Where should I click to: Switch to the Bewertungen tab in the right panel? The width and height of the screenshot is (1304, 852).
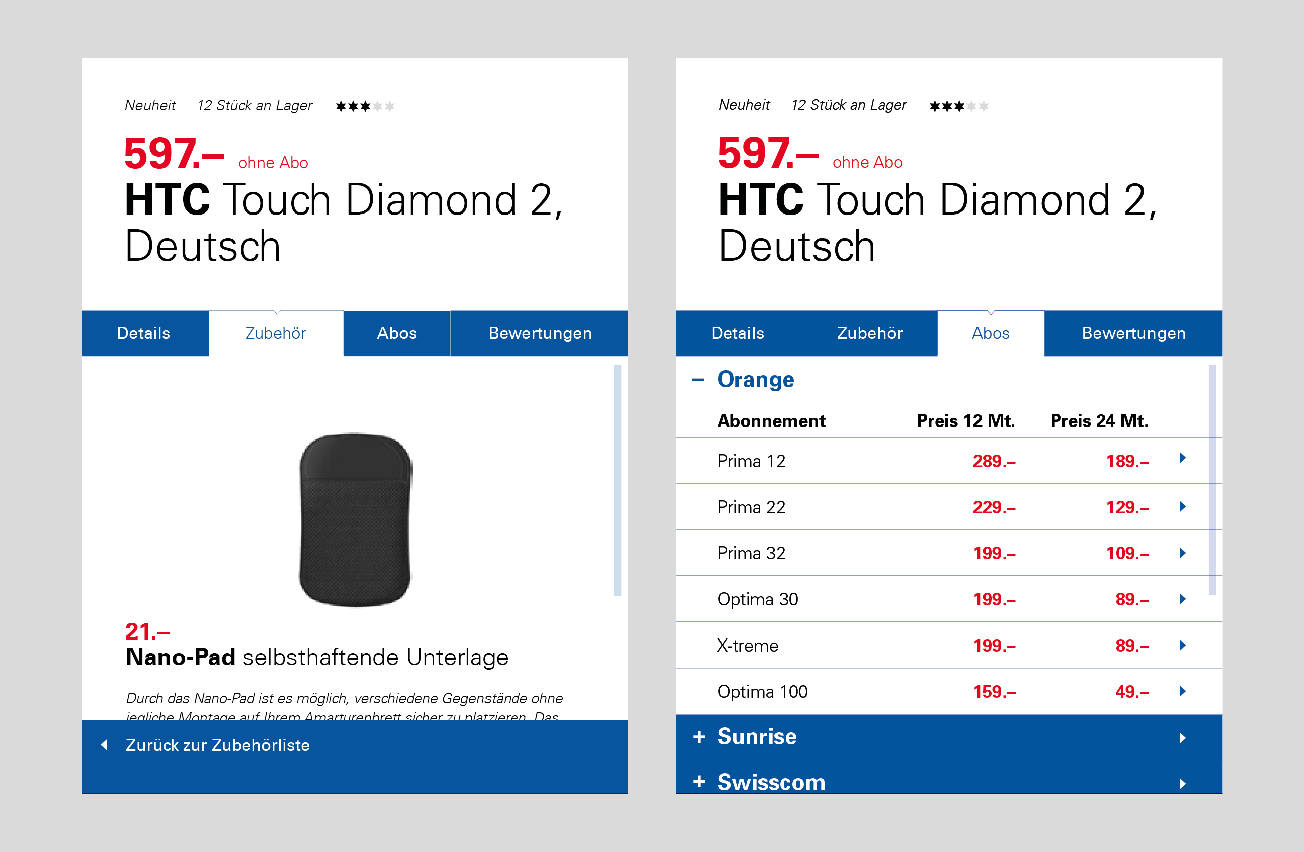[1133, 333]
